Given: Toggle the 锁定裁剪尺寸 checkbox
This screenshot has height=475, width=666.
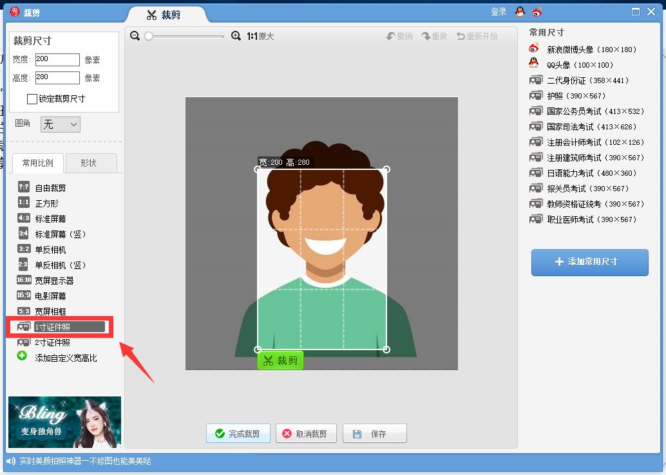Looking at the screenshot, I should (x=32, y=99).
